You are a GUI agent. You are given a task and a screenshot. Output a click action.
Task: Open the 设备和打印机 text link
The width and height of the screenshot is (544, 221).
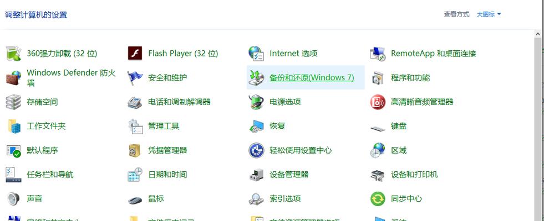[414, 174]
